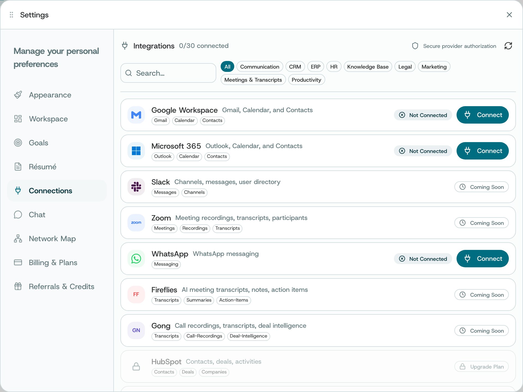Open Workspace settings in sidebar
Image resolution: width=523 pixels, height=392 pixels.
[x=57, y=119]
